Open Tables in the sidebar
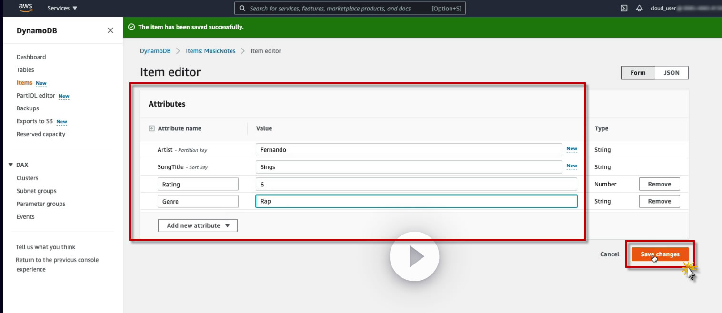The image size is (722, 313). coord(25,69)
